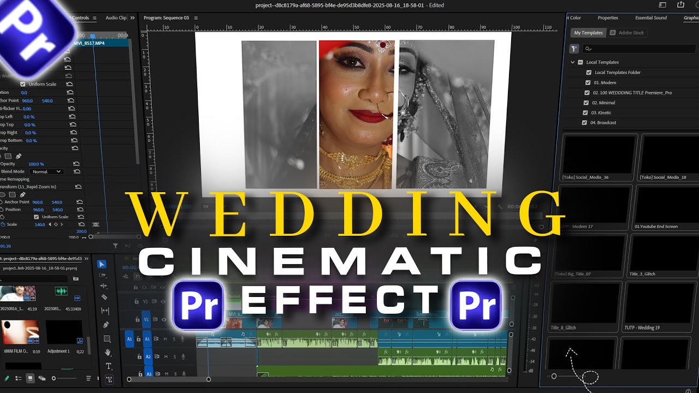
Task: Click the share export icon in title bar
Action: [680, 5]
